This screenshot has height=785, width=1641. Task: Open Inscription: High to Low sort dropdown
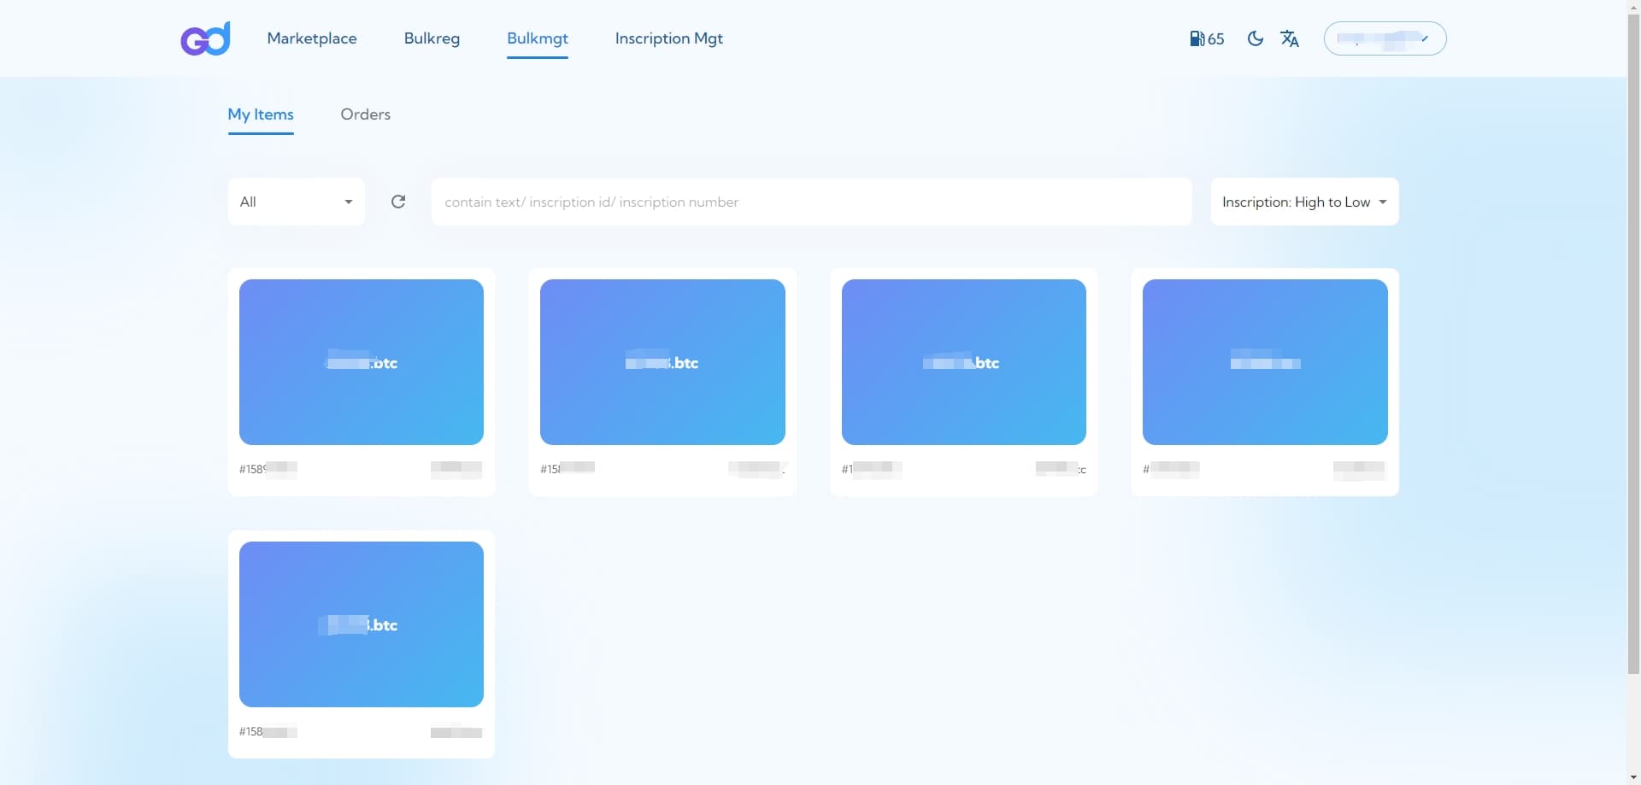(x=1303, y=202)
